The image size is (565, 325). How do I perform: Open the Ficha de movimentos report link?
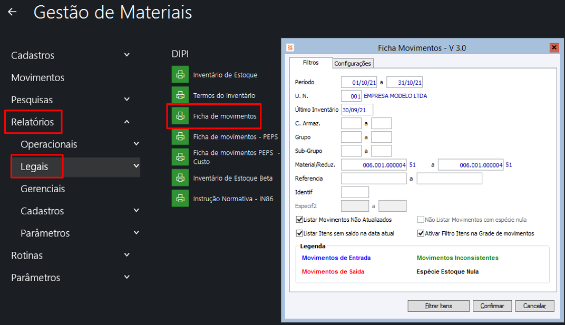(x=225, y=116)
